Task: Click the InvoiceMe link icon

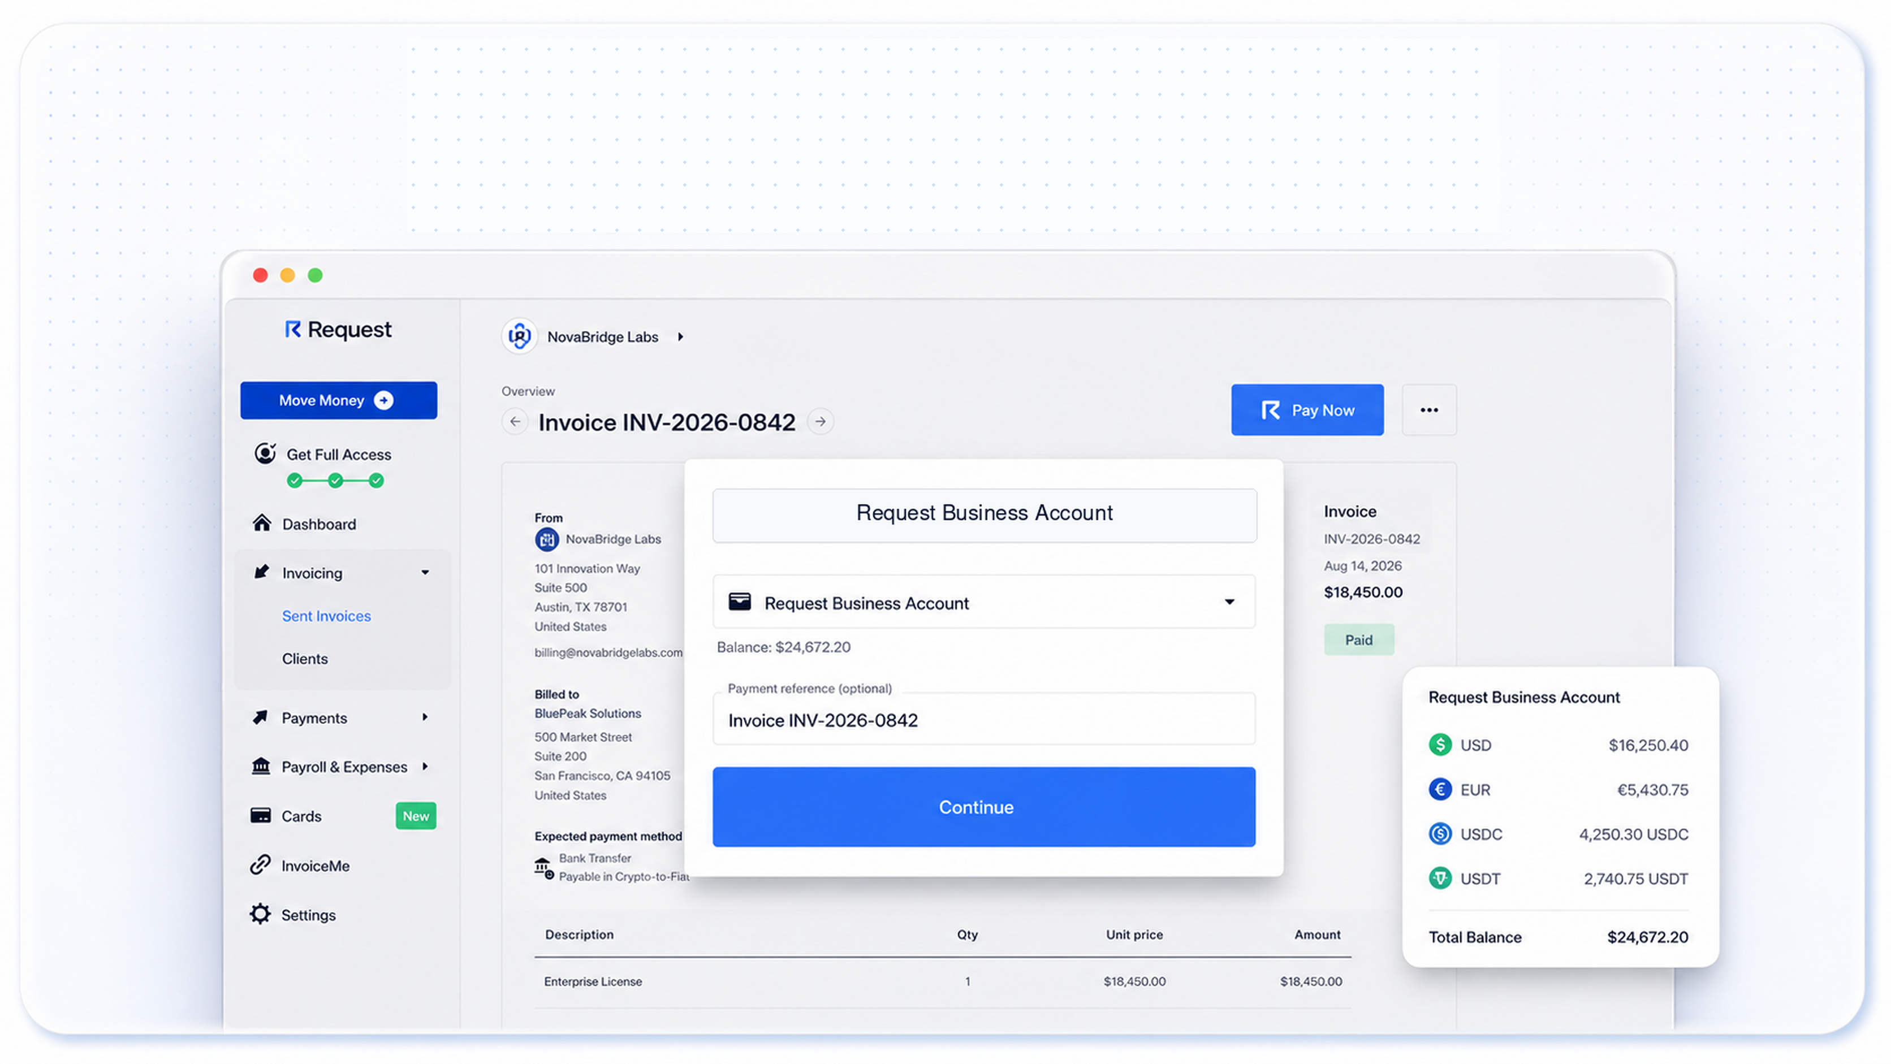Action: tap(260, 865)
